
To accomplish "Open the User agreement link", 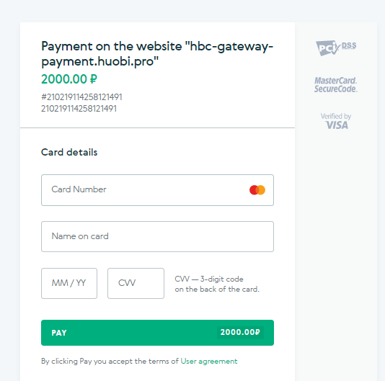I will click(209, 361).
